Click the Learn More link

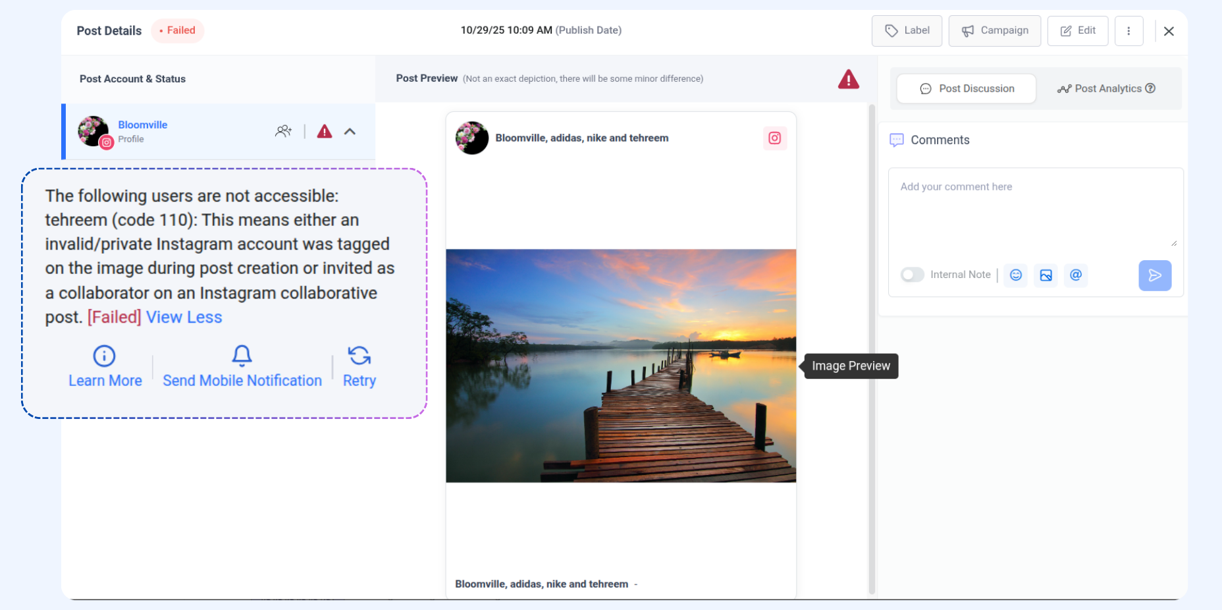click(x=105, y=381)
